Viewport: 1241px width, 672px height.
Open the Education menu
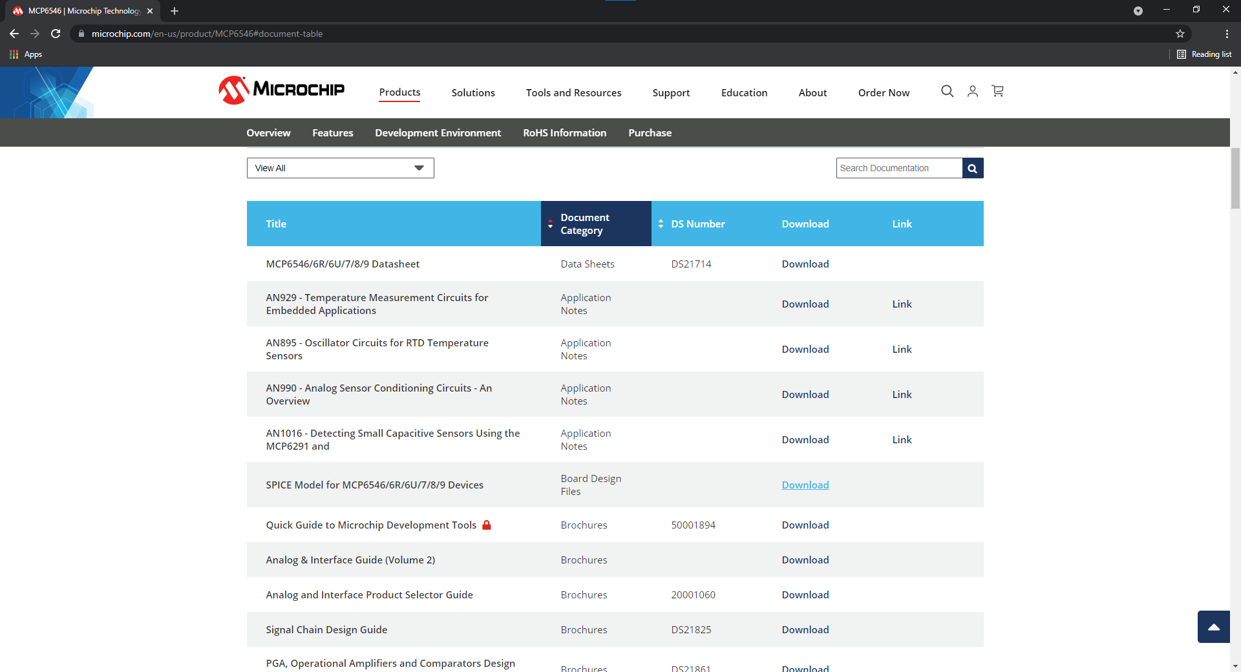(x=744, y=92)
